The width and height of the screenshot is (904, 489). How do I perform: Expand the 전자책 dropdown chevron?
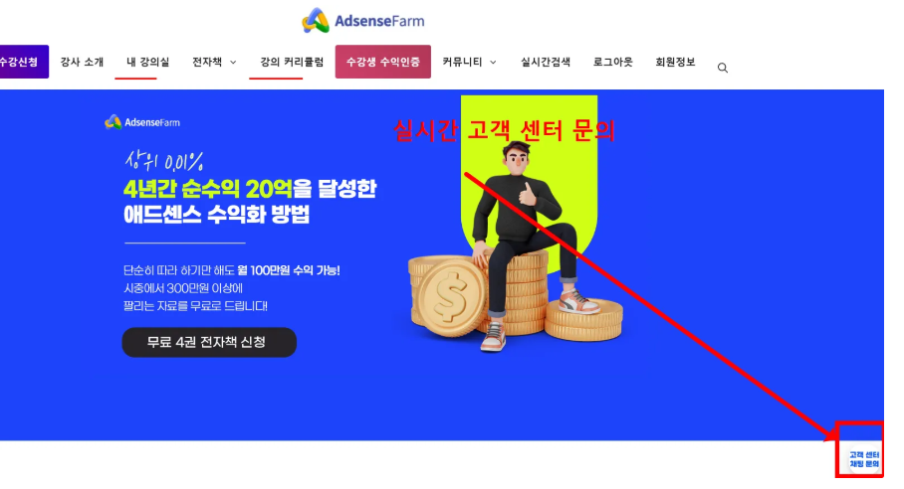(x=233, y=63)
